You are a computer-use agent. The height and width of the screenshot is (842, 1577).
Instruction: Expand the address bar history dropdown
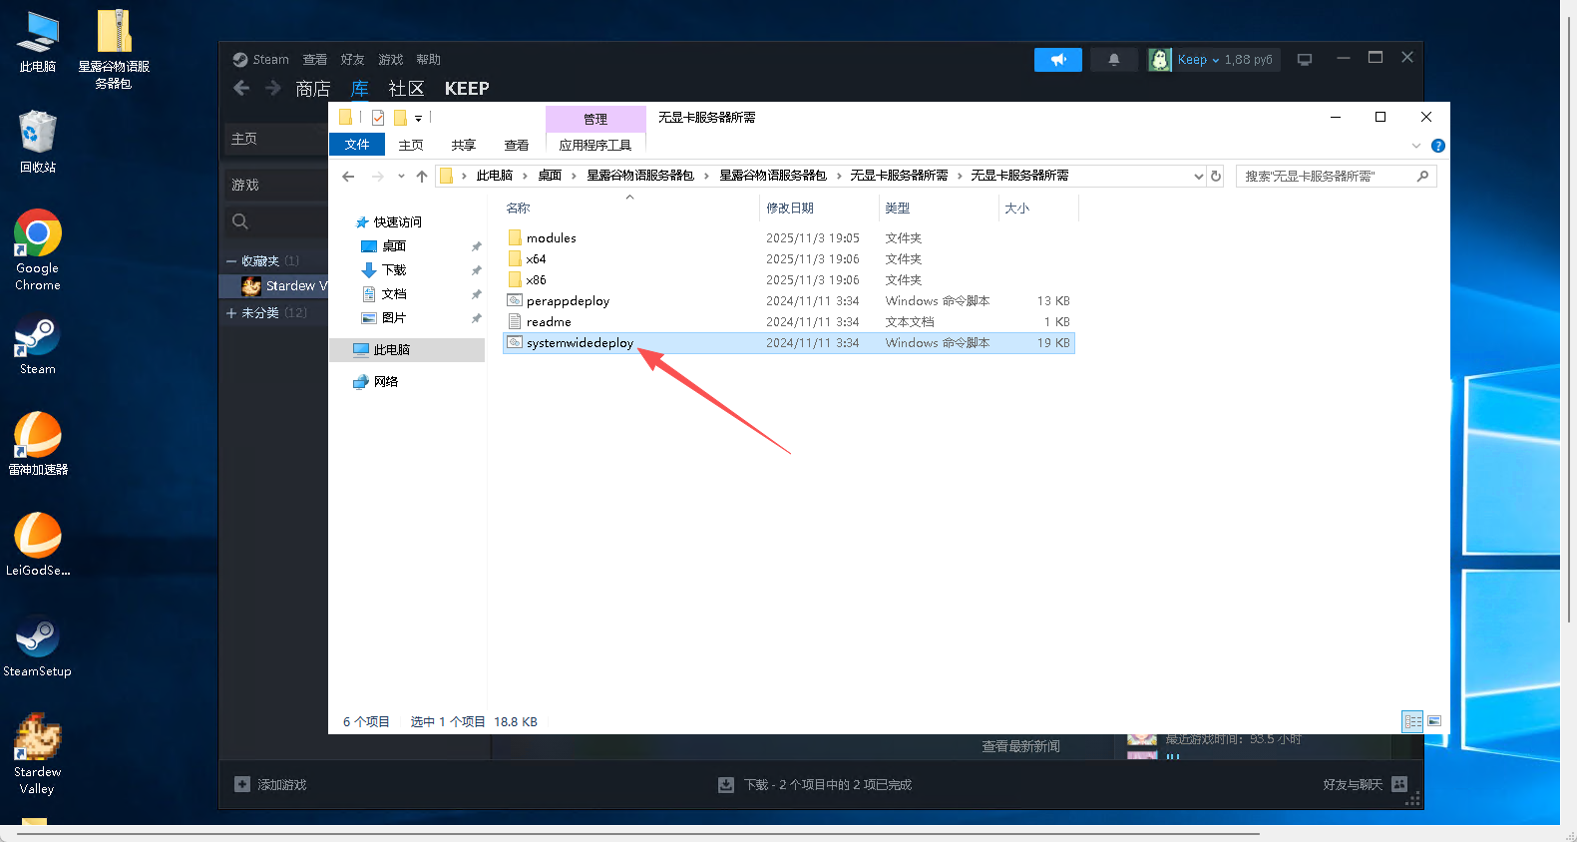tap(1198, 177)
